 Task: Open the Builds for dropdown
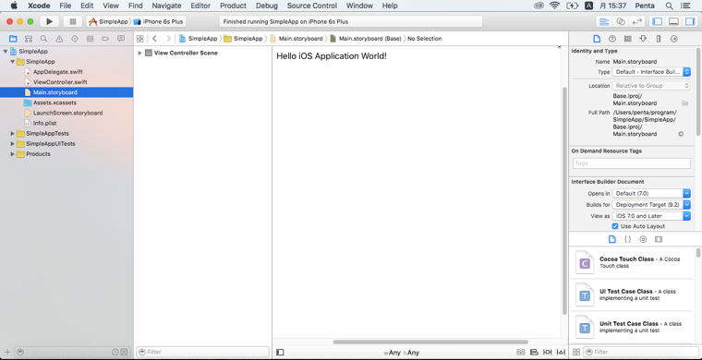pos(651,205)
